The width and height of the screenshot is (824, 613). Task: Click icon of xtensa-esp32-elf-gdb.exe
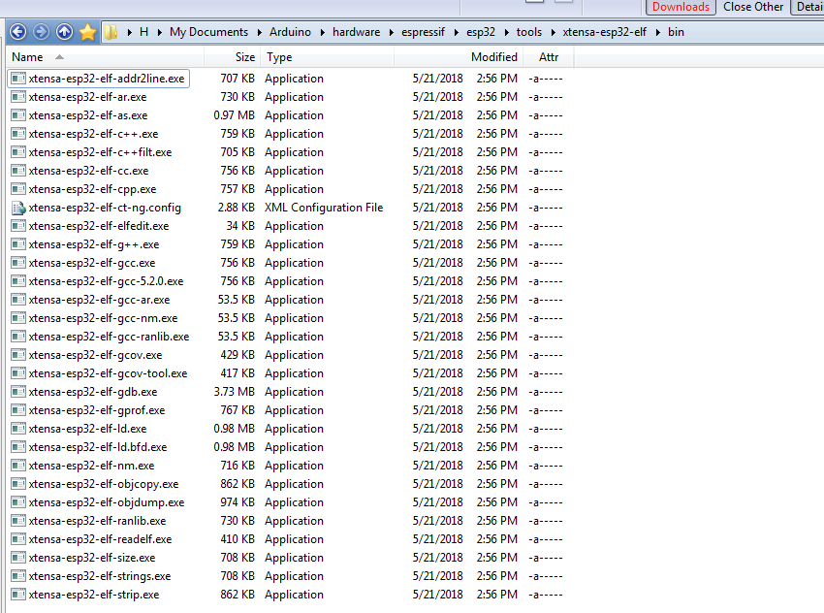18,392
